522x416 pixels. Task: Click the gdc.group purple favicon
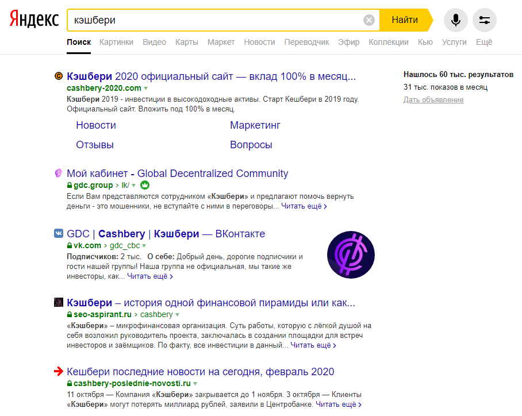[x=58, y=173]
